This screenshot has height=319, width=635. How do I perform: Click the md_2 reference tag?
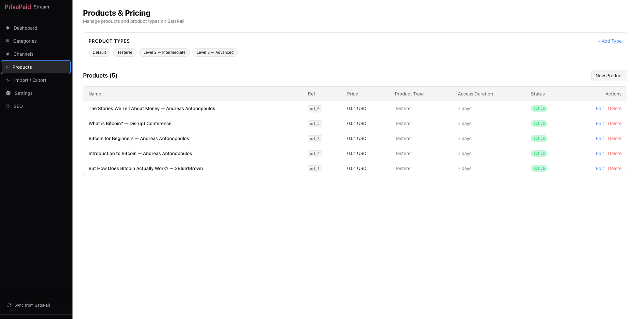click(x=315, y=154)
